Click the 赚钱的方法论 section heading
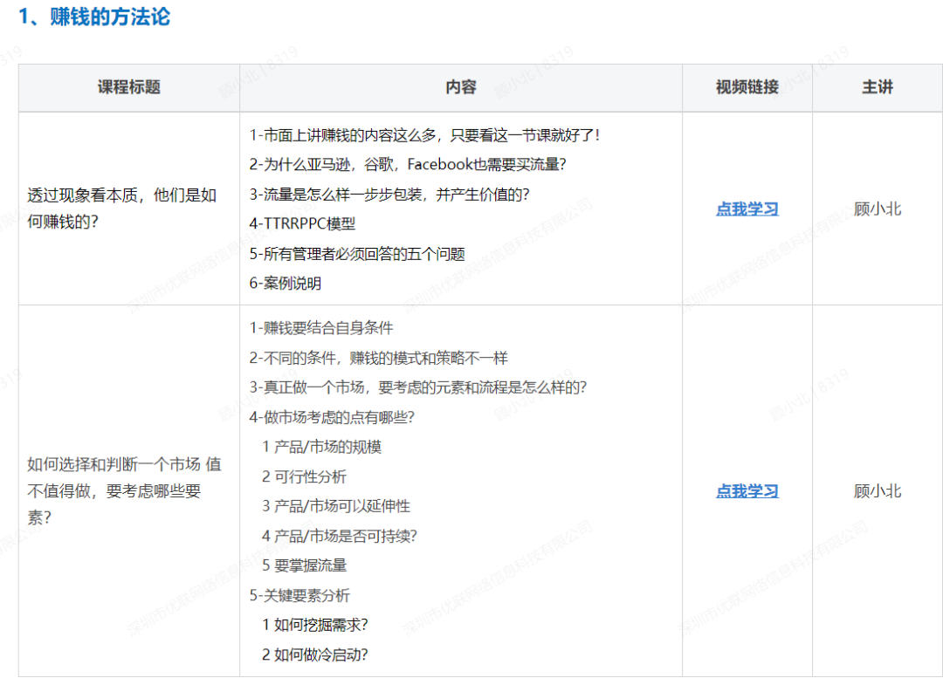This screenshot has width=943, height=678. click(94, 17)
